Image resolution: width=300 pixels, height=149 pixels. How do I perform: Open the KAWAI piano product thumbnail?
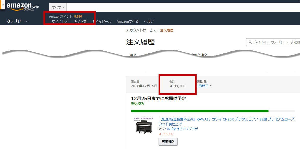point(144,126)
